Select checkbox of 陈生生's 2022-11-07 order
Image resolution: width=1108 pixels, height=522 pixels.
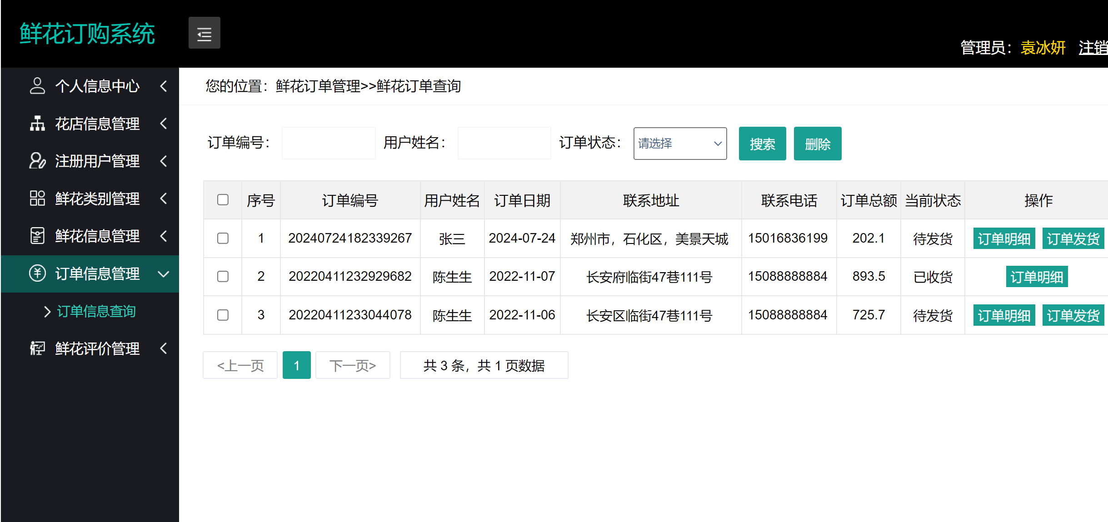coord(222,276)
